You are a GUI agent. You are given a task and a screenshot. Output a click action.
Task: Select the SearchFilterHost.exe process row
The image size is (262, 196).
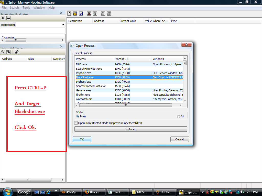click(129, 69)
